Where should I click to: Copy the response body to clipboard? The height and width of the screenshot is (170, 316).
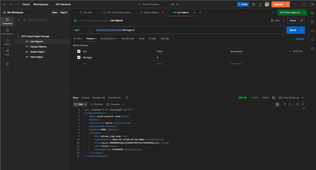click(297, 104)
